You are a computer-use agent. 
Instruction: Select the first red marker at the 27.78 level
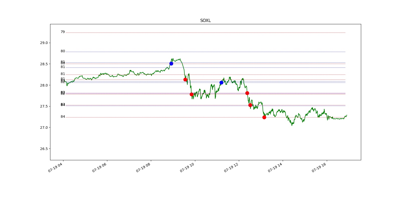191,94
